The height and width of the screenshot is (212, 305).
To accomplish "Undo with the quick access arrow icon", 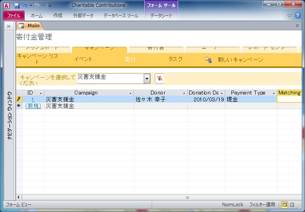I will pyautogui.click(x=25, y=5).
